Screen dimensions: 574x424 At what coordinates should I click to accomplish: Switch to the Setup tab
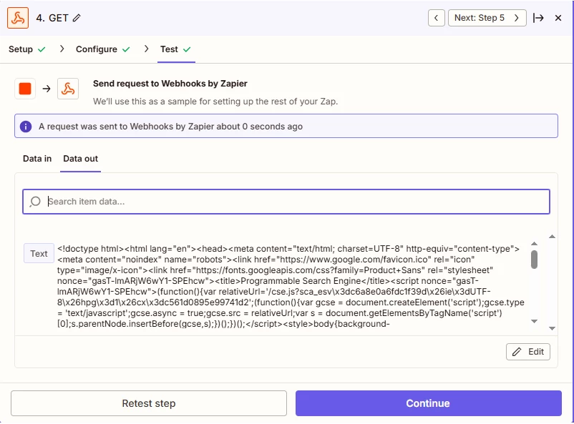[x=26, y=49]
